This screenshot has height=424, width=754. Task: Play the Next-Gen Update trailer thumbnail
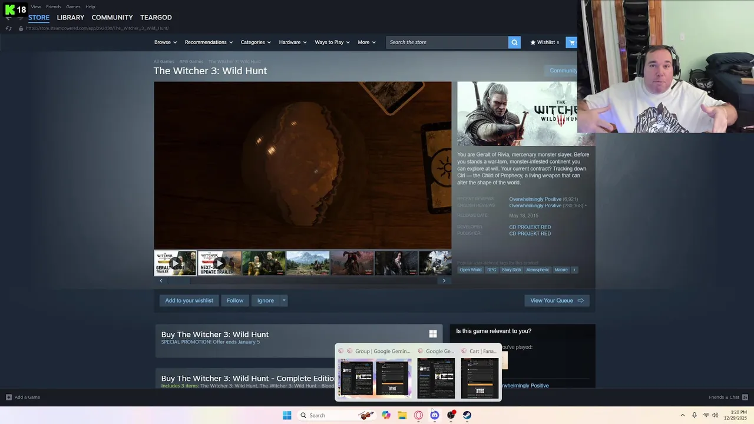coord(220,263)
